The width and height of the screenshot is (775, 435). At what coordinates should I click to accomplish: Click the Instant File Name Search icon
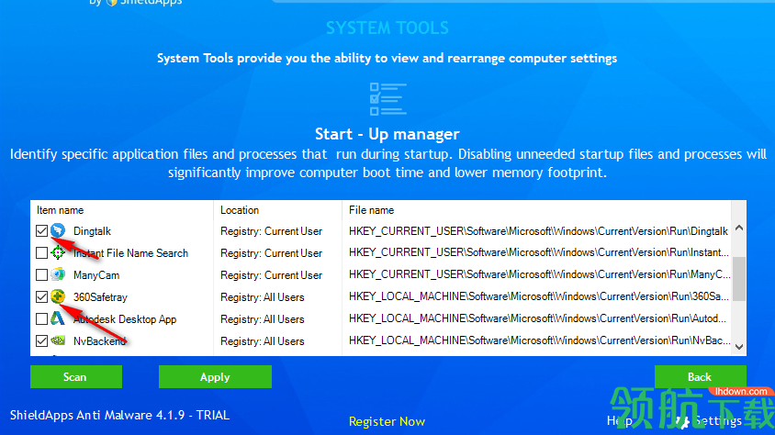pyautogui.click(x=58, y=252)
